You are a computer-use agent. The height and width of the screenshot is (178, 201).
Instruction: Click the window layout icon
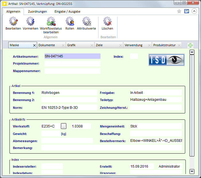[x=187, y=11]
